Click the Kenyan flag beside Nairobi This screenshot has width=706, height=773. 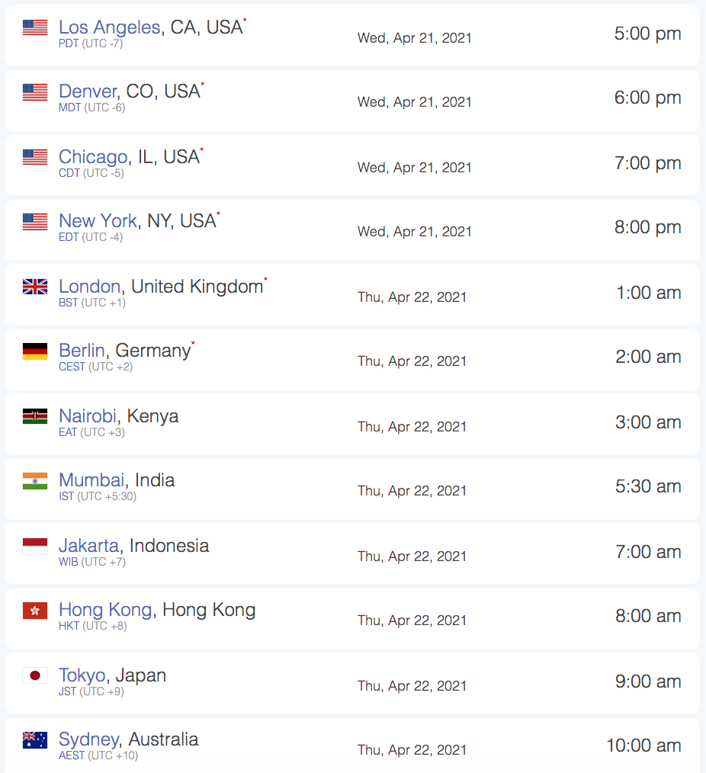click(x=35, y=416)
